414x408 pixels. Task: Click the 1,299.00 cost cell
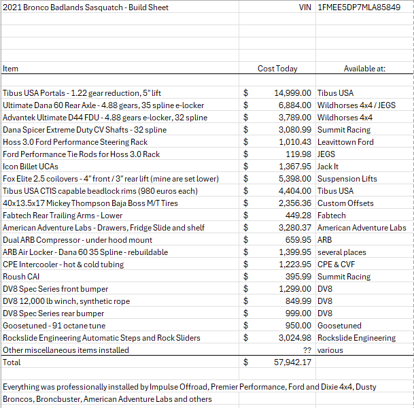[277, 288]
